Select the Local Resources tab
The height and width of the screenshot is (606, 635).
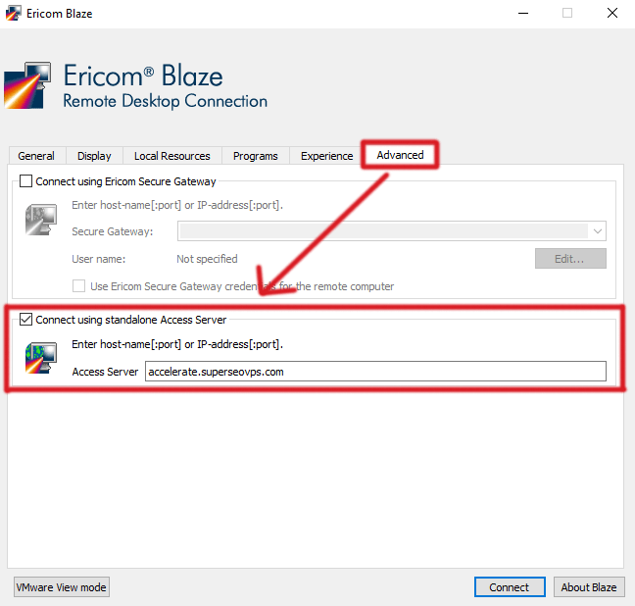click(x=172, y=156)
